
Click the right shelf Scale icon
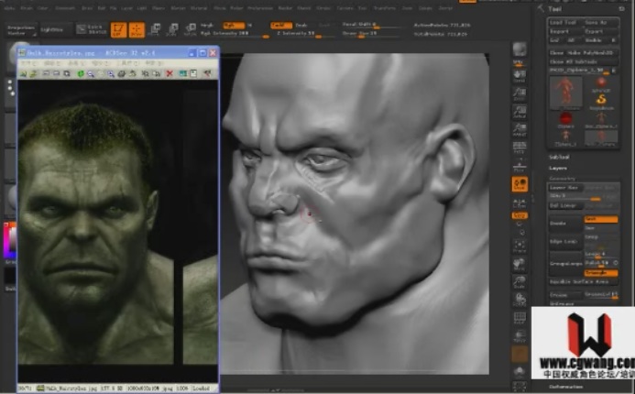(520, 282)
